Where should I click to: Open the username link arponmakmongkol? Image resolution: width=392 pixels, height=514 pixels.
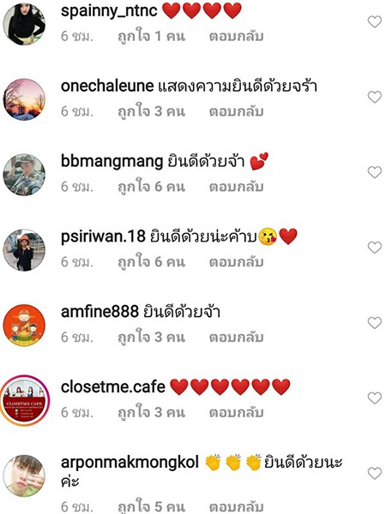pos(130,463)
